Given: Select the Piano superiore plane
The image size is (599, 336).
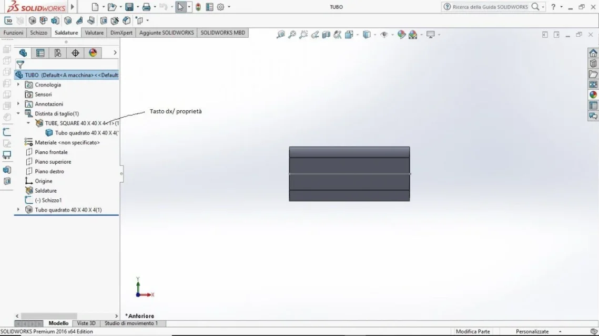Looking at the screenshot, I should (x=48, y=162).
